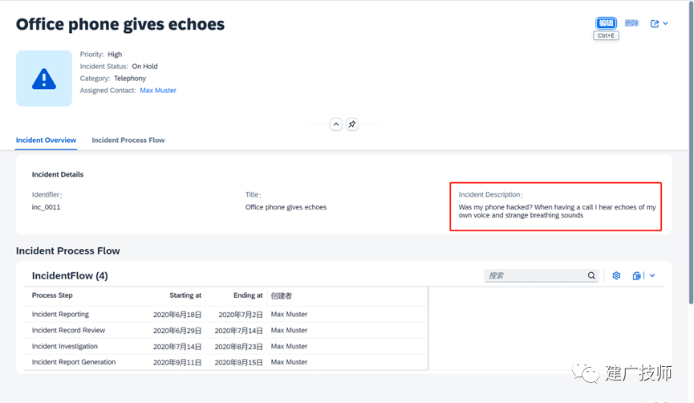Viewport: 694px width, 403px height.
Task: Click export to spreadsheet icon
Action: coord(636,275)
